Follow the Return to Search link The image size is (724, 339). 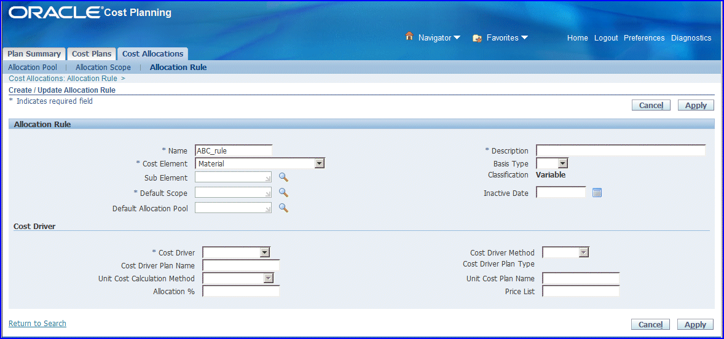pyautogui.click(x=37, y=323)
